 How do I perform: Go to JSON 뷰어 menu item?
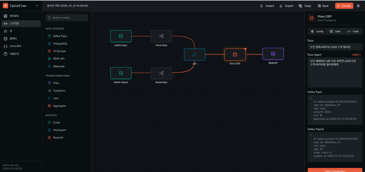[15, 46]
